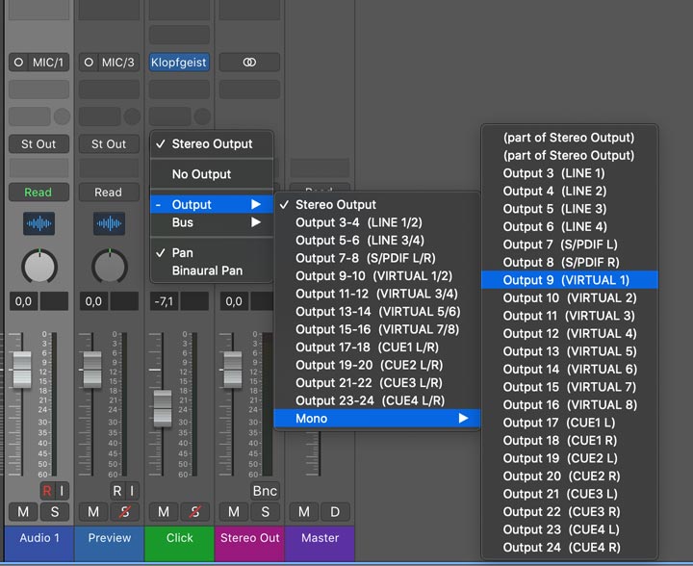Click the 0,0 gain field on Audio 1
This screenshot has height=566, width=693.
coord(23,301)
